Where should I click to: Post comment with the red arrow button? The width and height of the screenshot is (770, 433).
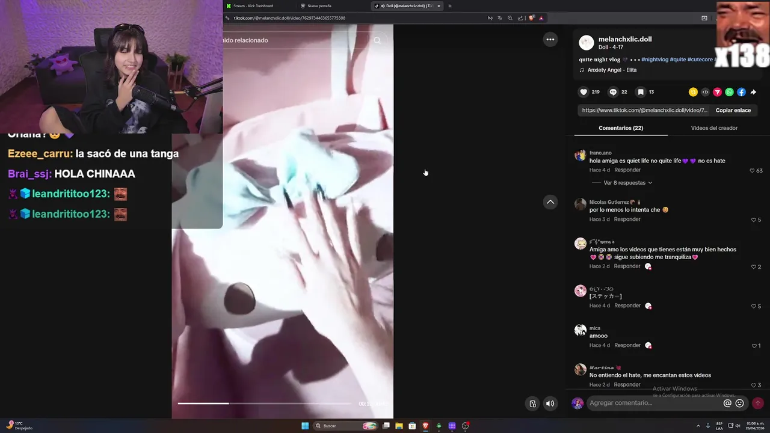tap(758, 403)
